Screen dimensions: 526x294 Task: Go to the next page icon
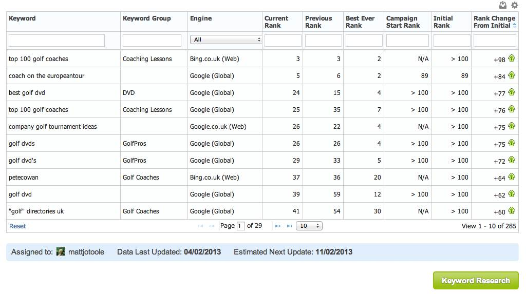(x=278, y=226)
